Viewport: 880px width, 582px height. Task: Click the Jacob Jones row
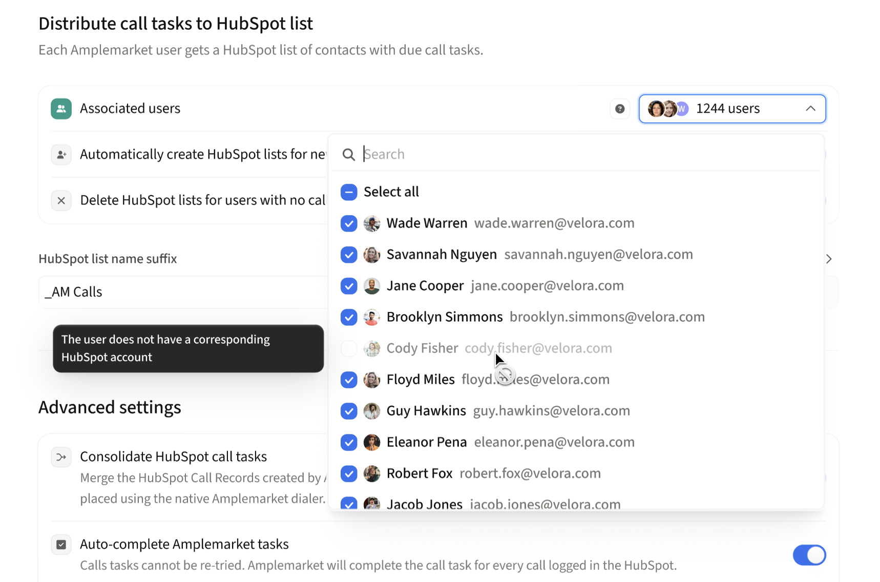(x=576, y=504)
